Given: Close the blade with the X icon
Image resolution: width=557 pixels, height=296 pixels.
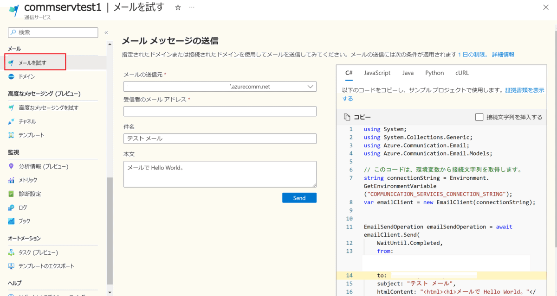Looking at the screenshot, I should click(x=546, y=7).
